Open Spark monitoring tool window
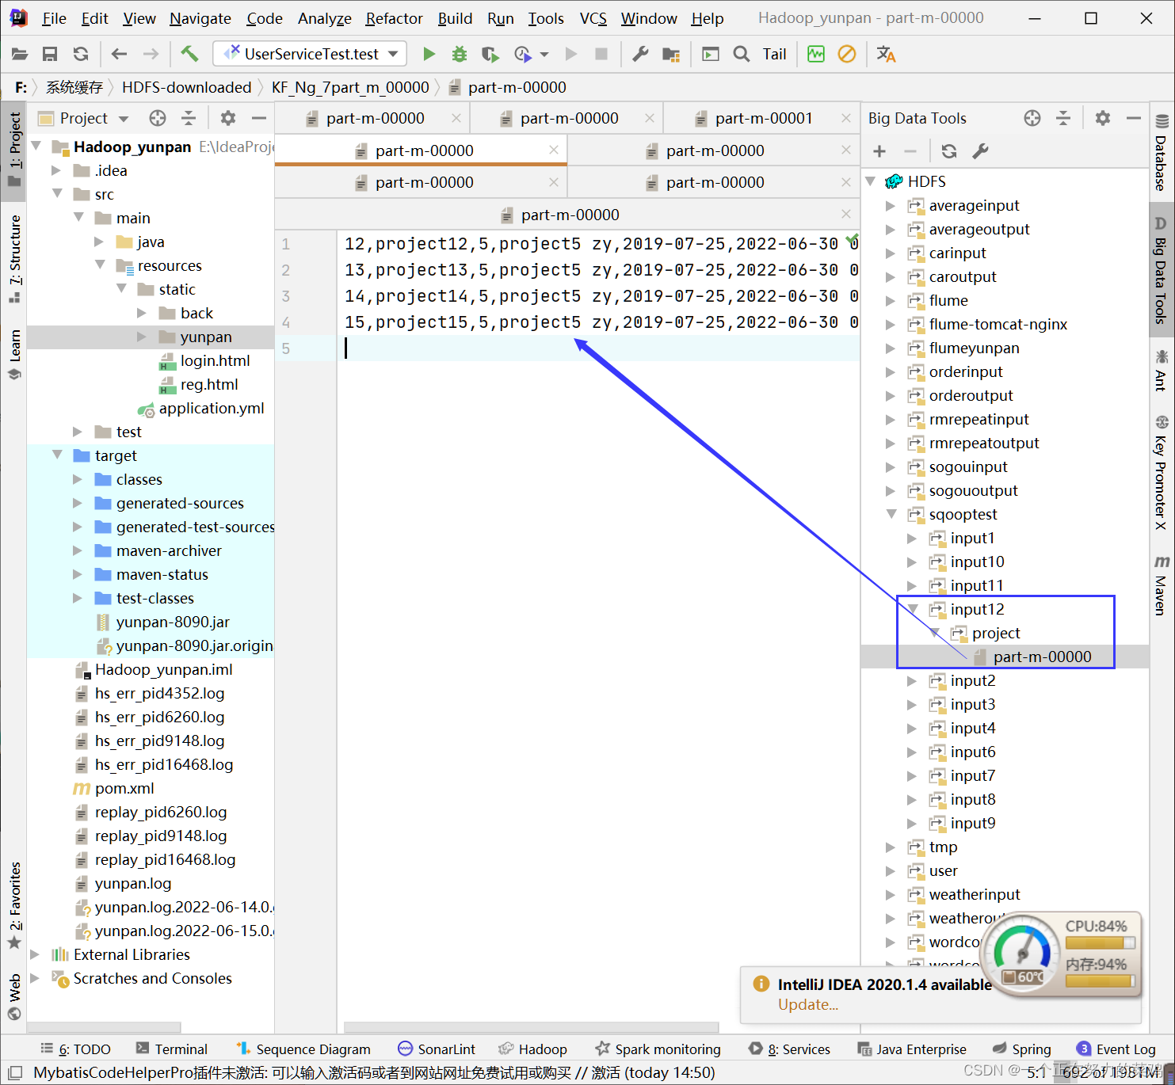The height and width of the screenshot is (1085, 1175). click(658, 1049)
